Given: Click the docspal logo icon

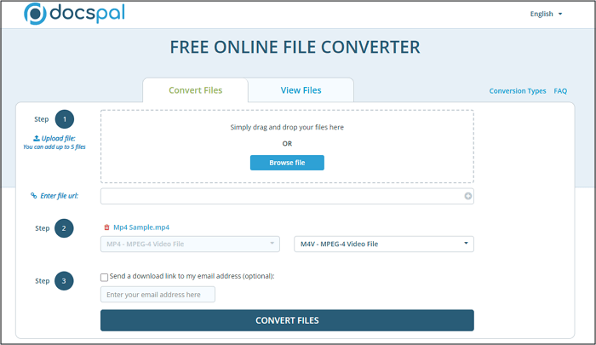Looking at the screenshot, I should pos(37,14).
